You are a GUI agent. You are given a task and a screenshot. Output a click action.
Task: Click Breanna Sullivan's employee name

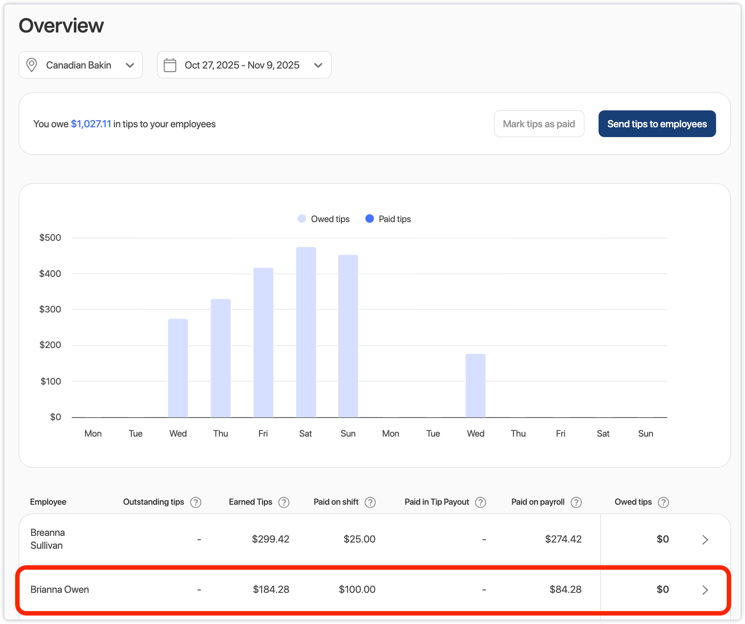(x=48, y=539)
